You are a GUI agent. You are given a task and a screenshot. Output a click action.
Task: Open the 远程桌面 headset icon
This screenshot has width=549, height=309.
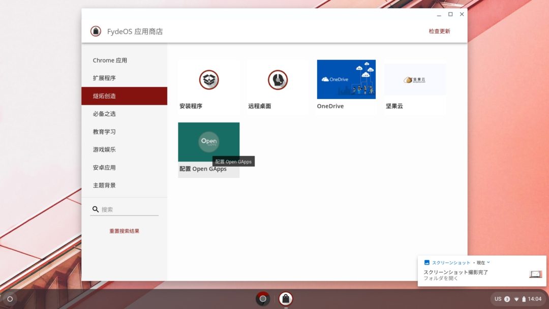(278, 79)
